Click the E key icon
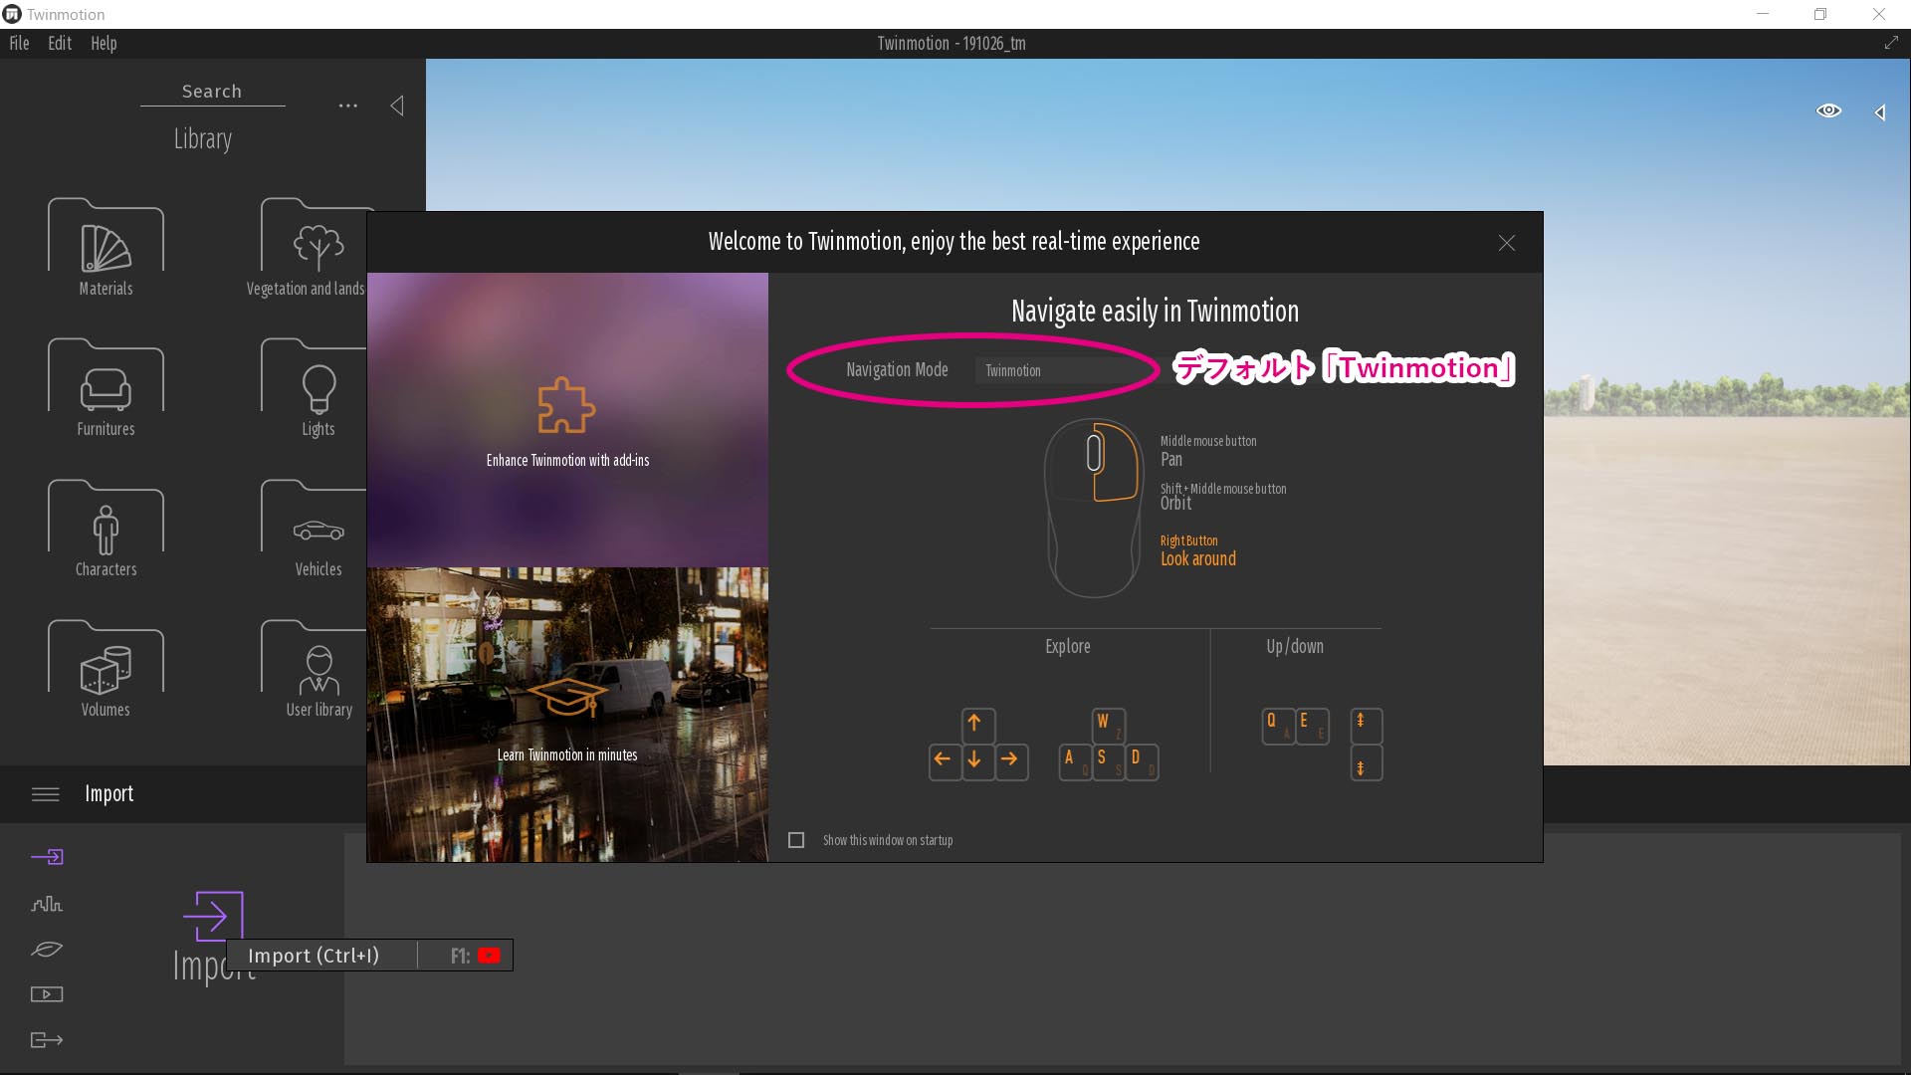 [x=1312, y=726]
